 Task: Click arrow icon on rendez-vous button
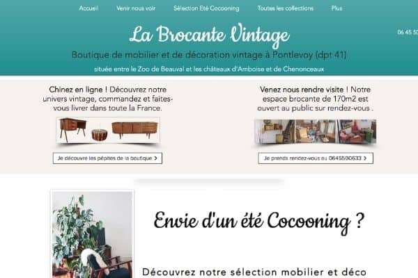pos(365,158)
